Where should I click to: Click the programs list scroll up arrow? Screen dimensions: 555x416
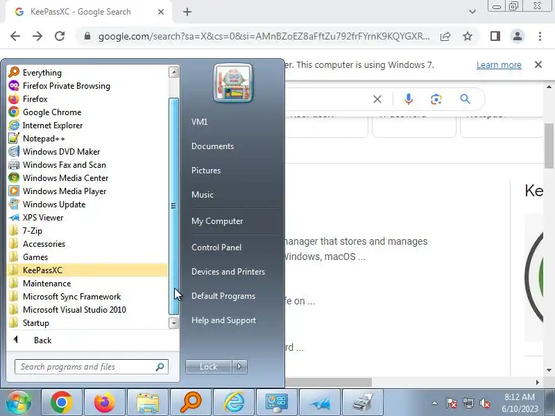coord(173,73)
